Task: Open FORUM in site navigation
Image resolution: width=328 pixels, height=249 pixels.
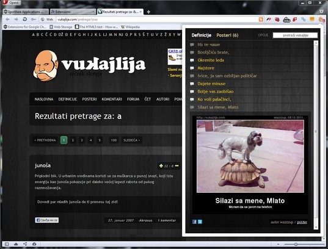Action: click(133, 99)
